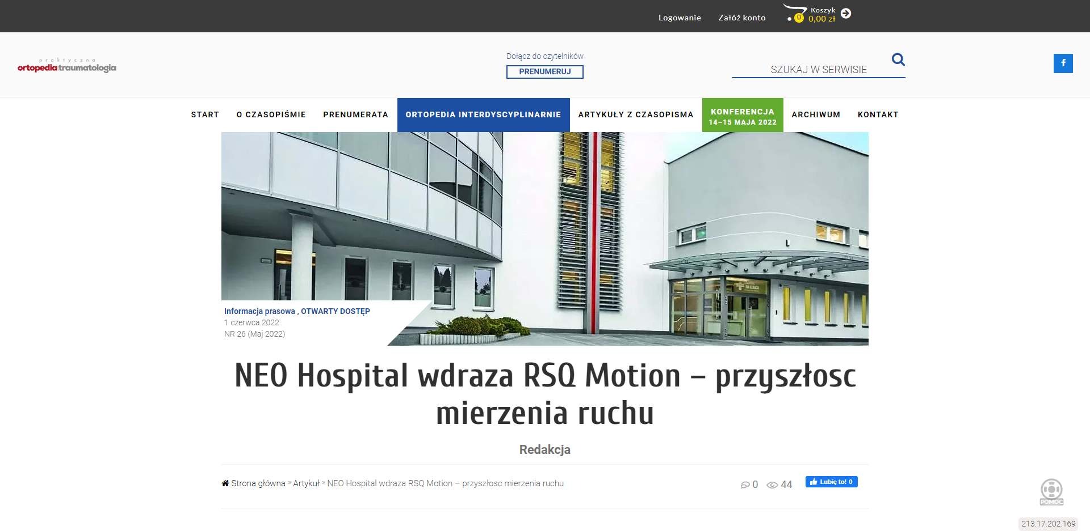Click the PRENUMERUJ button
Image resolution: width=1090 pixels, height=531 pixels.
tap(545, 72)
